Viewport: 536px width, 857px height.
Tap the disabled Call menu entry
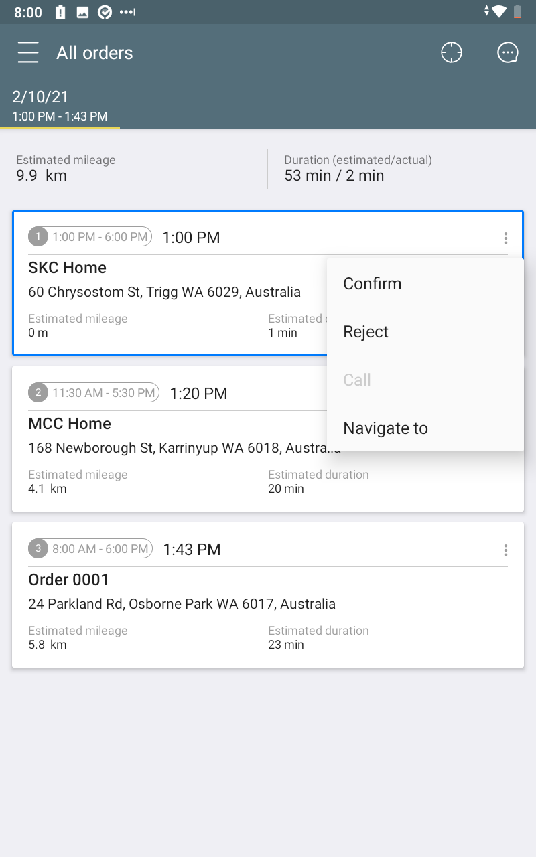click(357, 380)
